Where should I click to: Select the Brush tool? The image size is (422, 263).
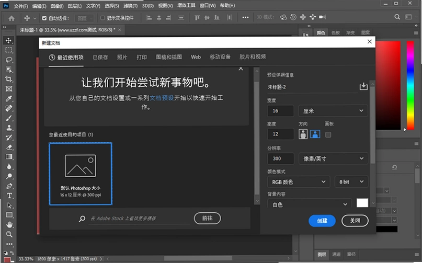click(8, 118)
